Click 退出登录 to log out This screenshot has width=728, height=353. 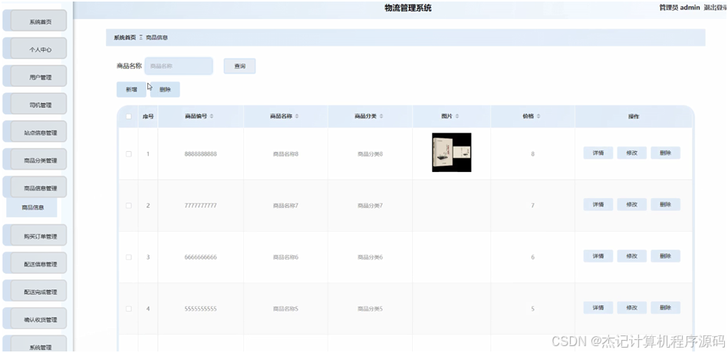716,8
